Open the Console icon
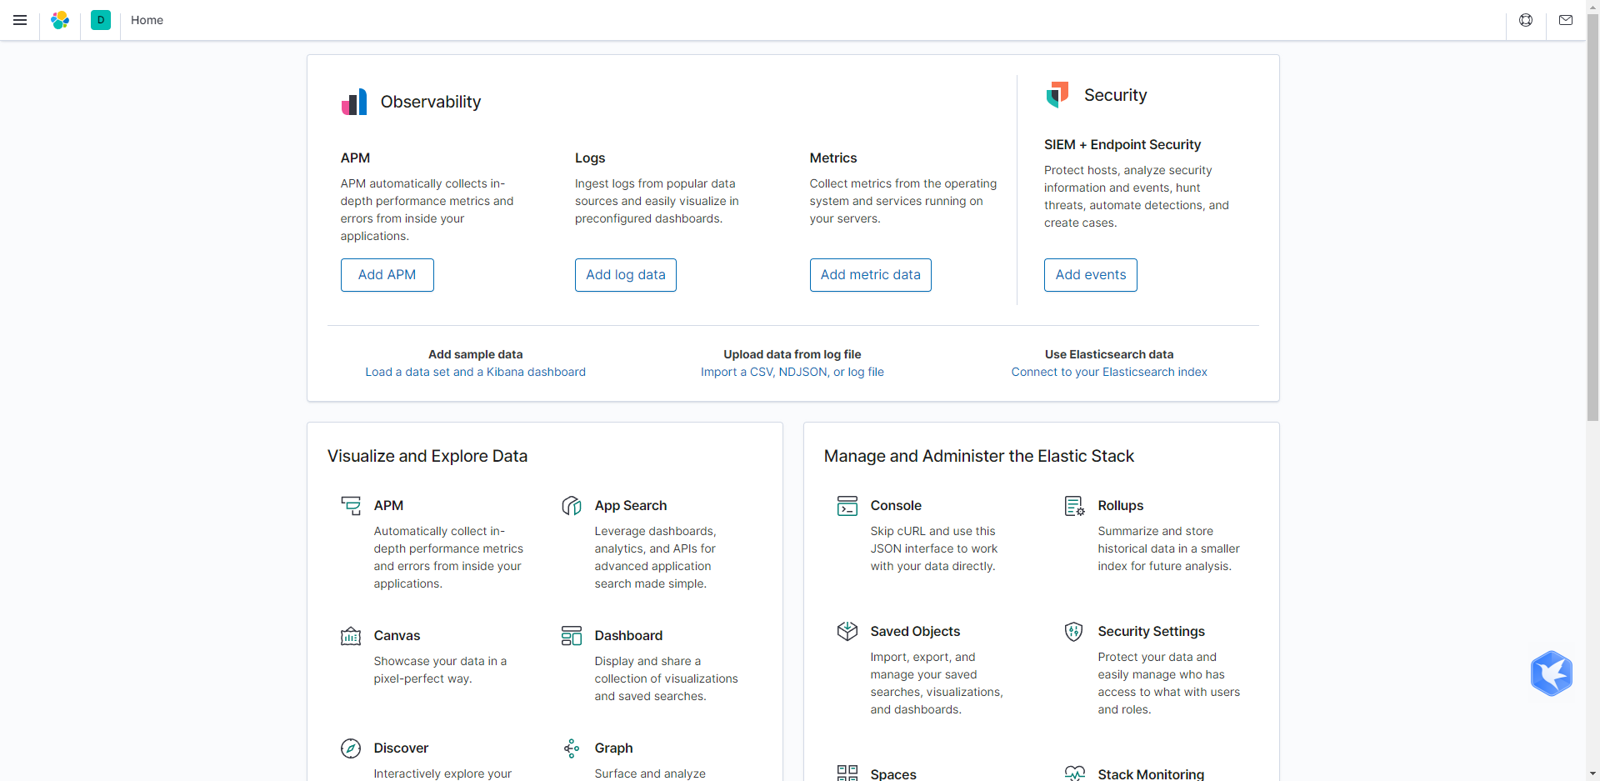 click(847, 506)
